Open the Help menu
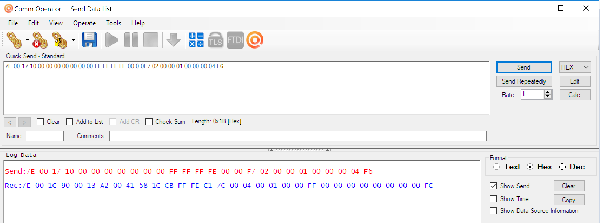 pos(138,23)
